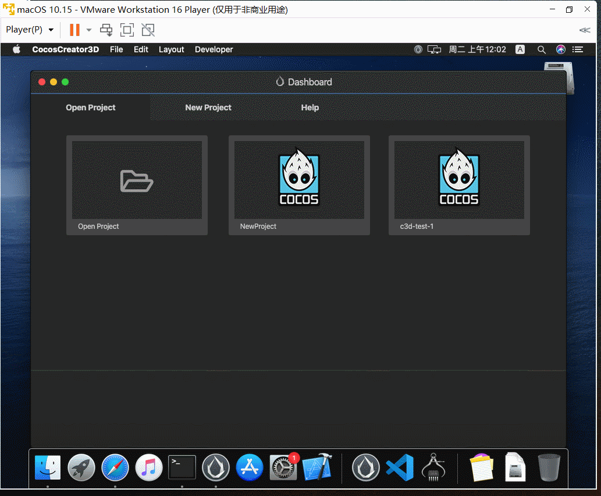601x496 pixels.
Task: Launch Xcode from the Dock
Action: (317, 468)
